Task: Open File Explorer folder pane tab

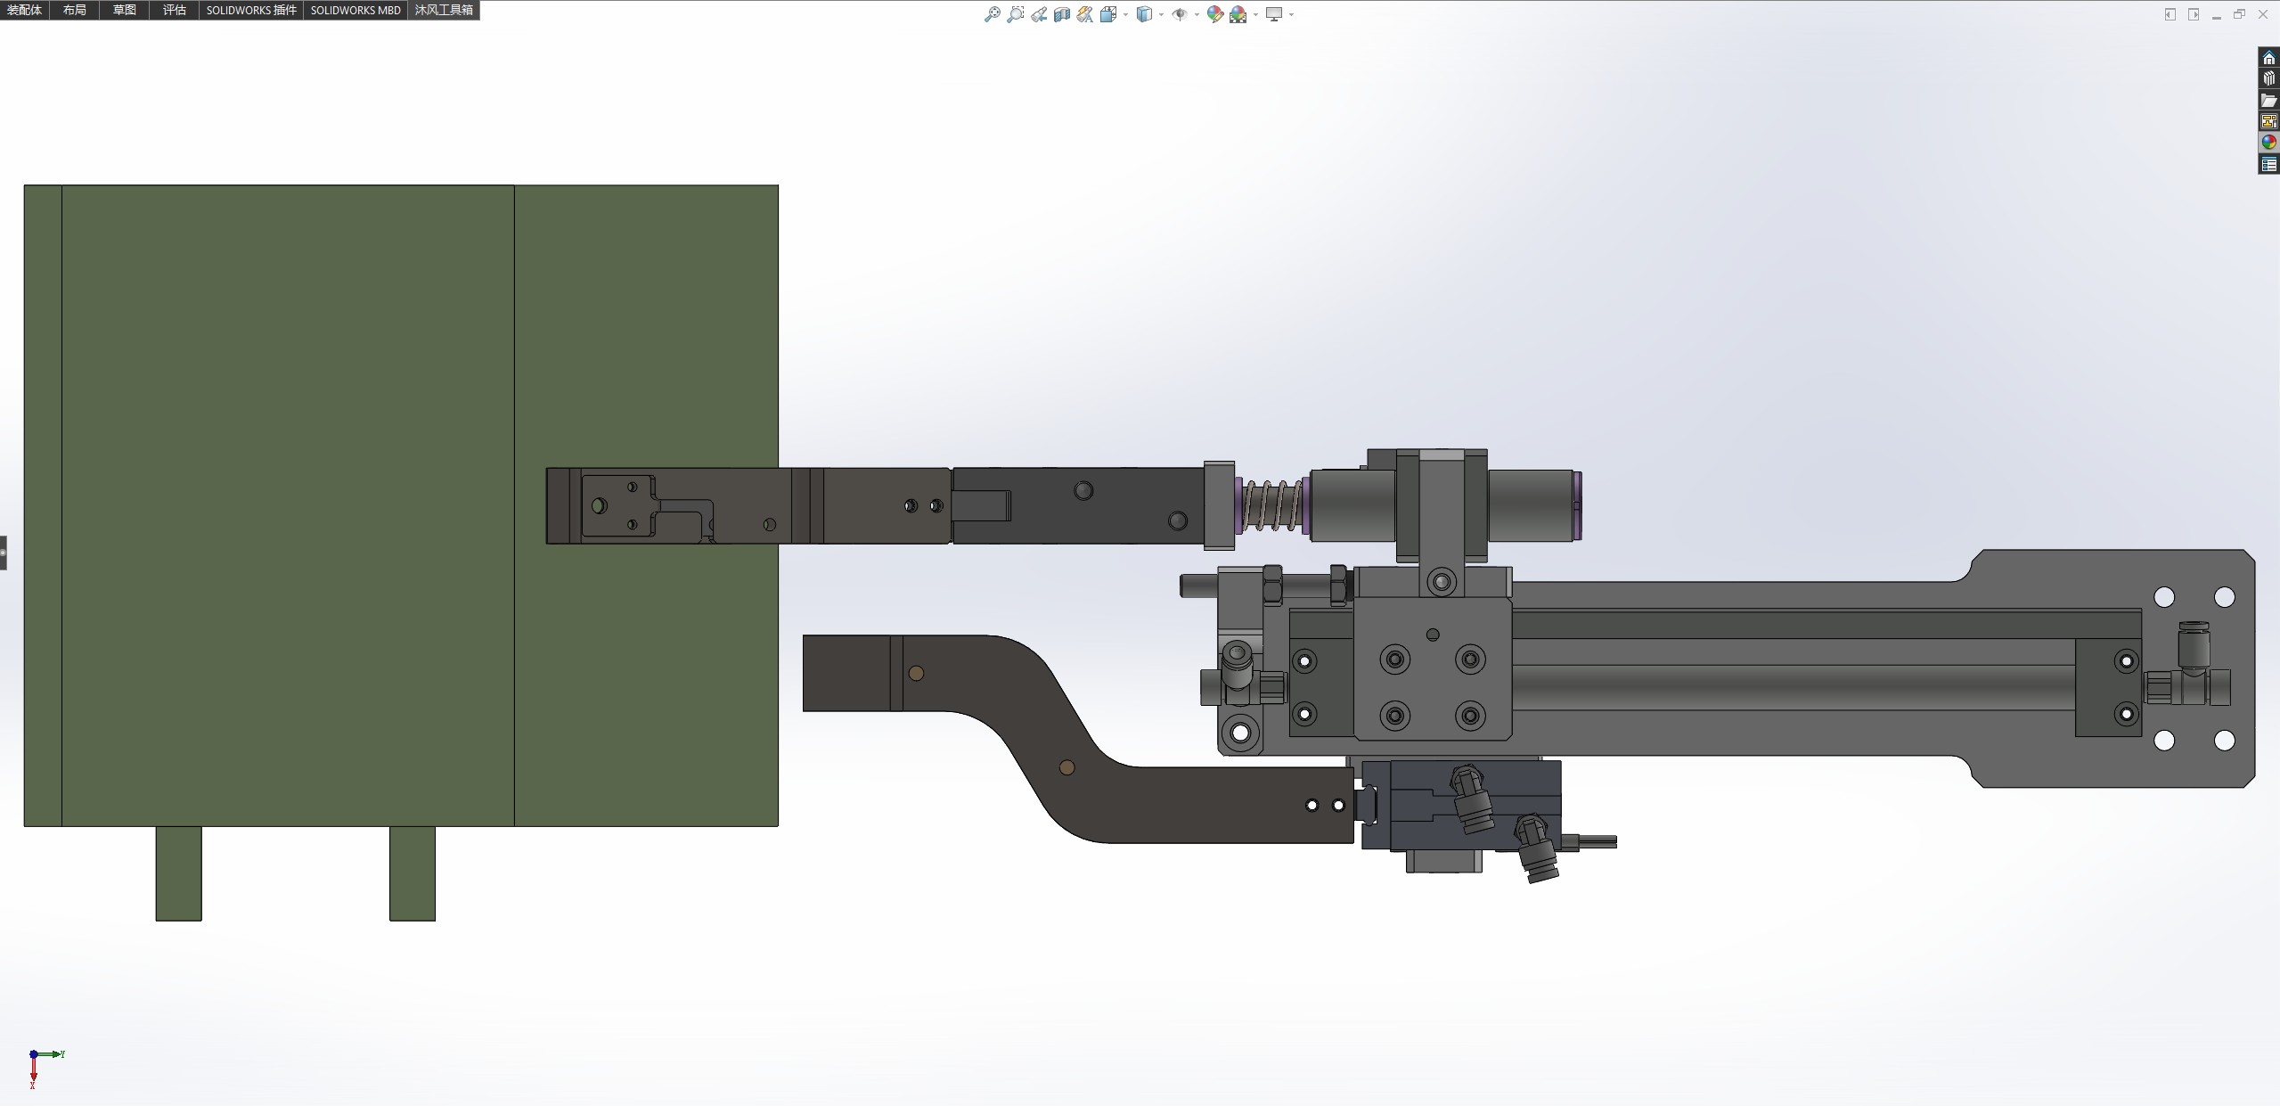Action: click(2268, 100)
